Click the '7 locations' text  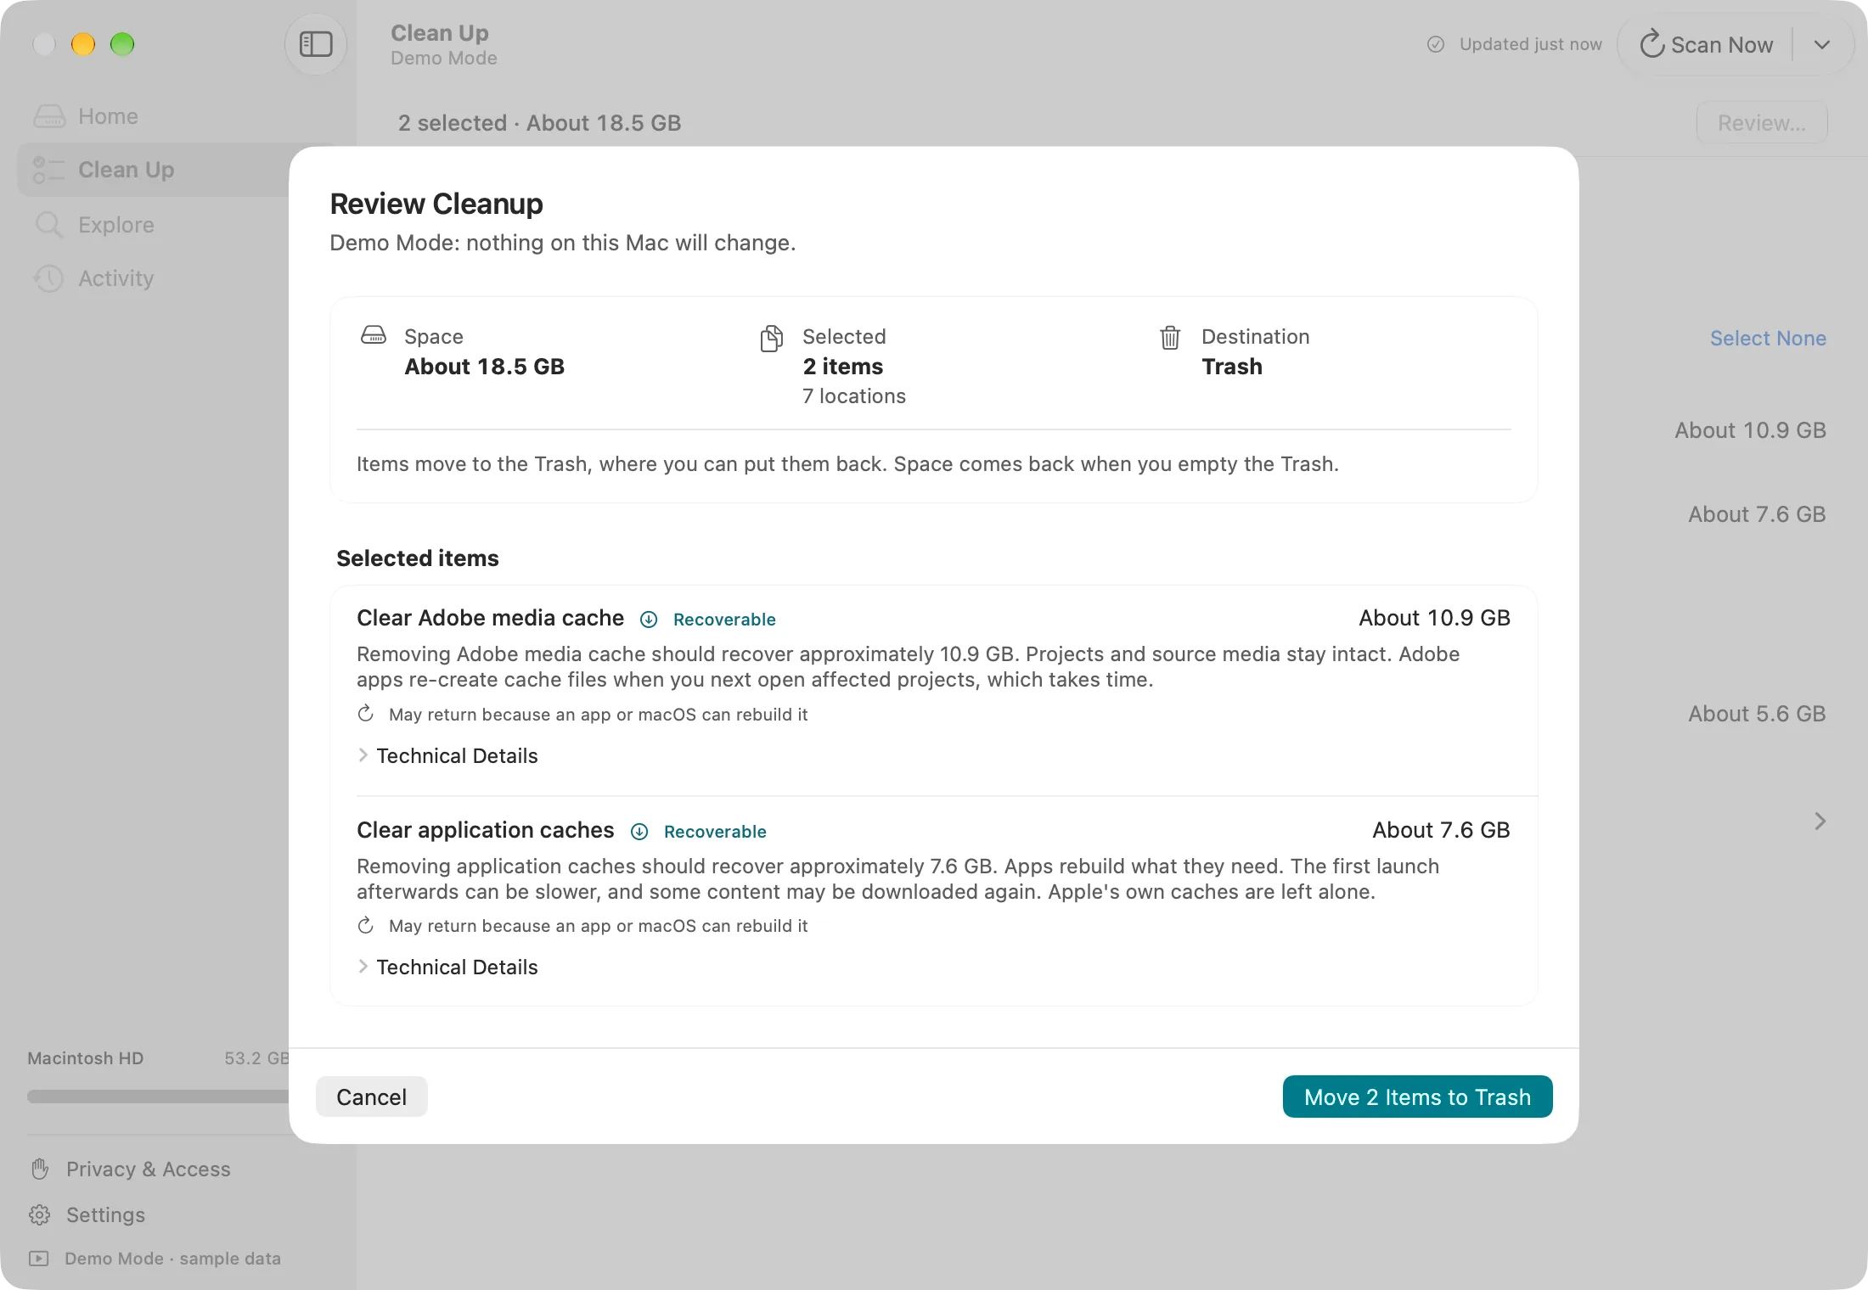coord(854,396)
